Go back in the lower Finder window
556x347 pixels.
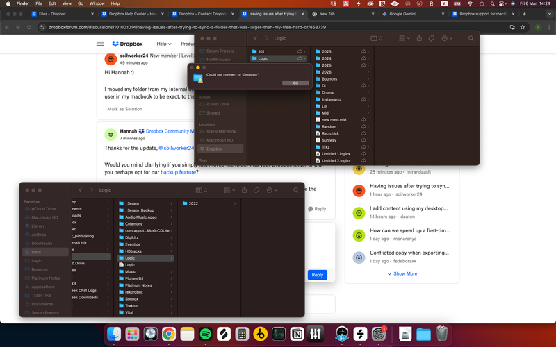[81, 190]
